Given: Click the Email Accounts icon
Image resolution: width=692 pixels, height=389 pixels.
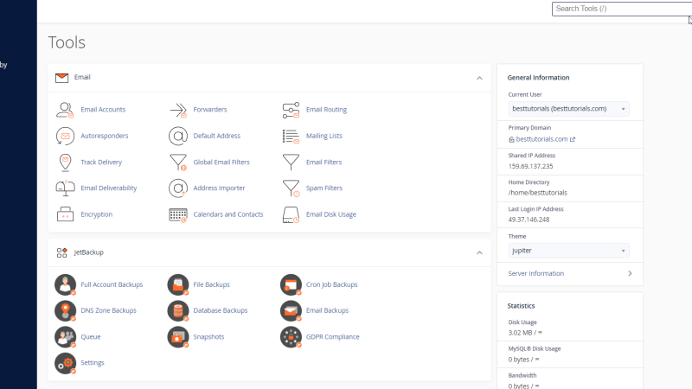Looking at the screenshot, I should pyautogui.click(x=65, y=110).
